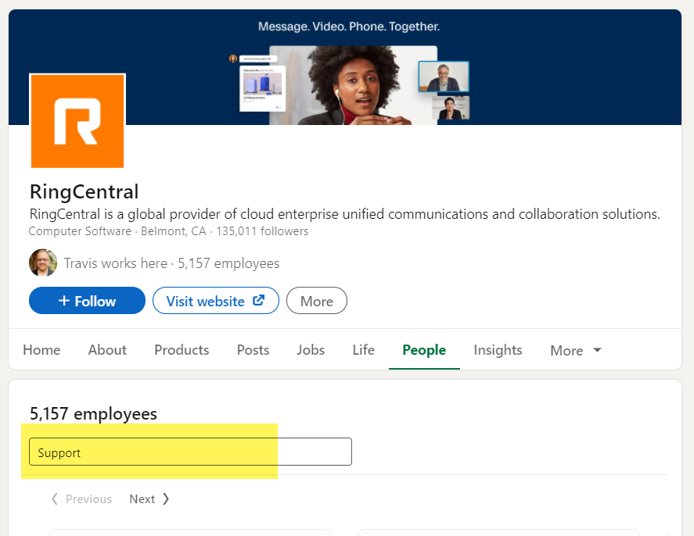Click the Support search input field
The image size is (694, 536).
190,452
